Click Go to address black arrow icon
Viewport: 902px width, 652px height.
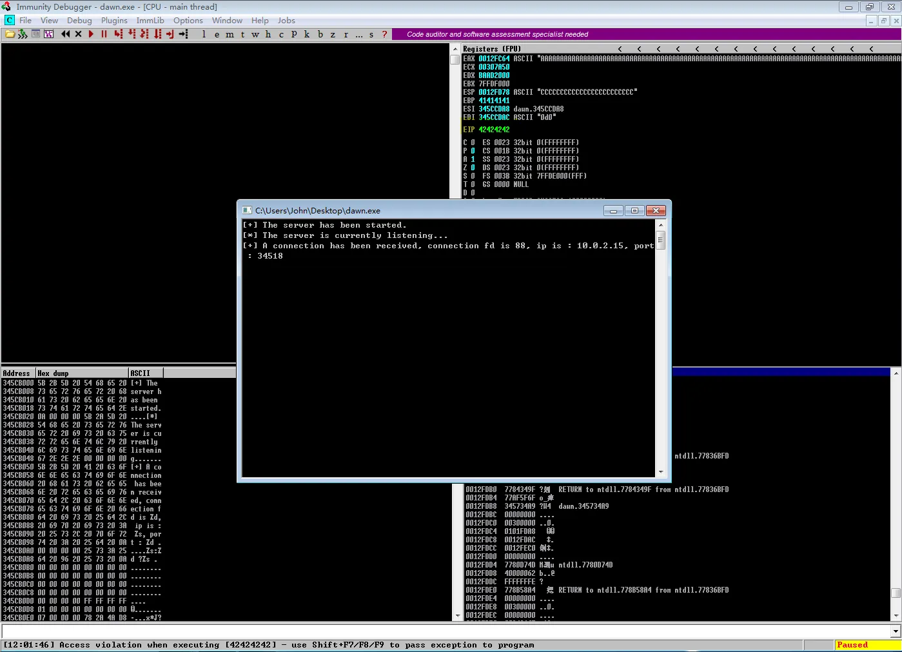(x=183, y=34)
